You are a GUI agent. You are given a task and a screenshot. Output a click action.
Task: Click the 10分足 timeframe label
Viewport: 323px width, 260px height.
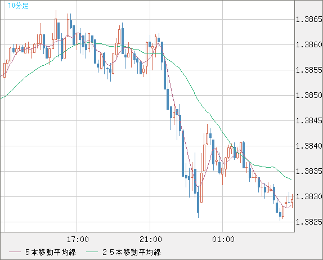(x=18, y=6)
